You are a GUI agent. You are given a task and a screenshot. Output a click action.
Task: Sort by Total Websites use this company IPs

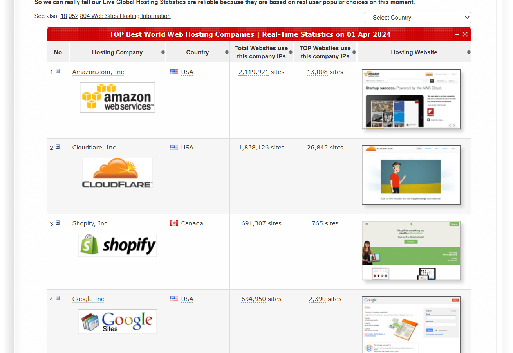[261, 52]
